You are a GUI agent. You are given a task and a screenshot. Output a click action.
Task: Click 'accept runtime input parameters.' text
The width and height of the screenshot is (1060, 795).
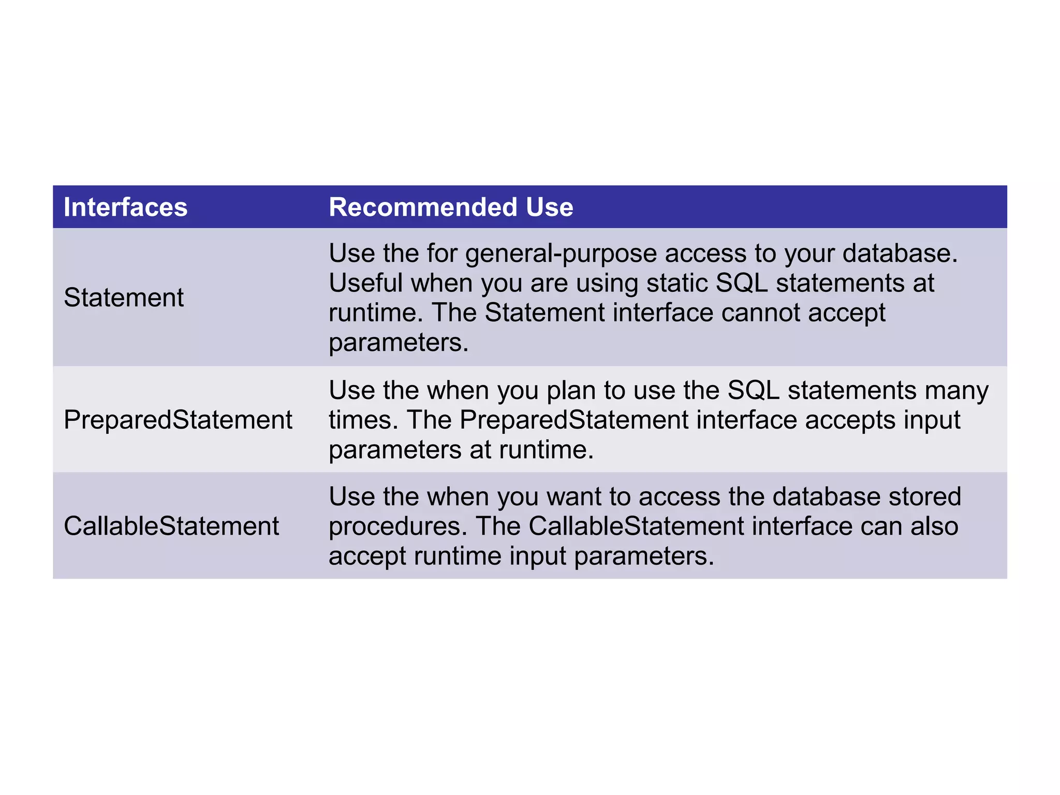[521, 556]
